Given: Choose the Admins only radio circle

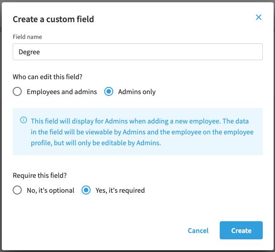Looking at the screenshot, I should coord(109,91).
